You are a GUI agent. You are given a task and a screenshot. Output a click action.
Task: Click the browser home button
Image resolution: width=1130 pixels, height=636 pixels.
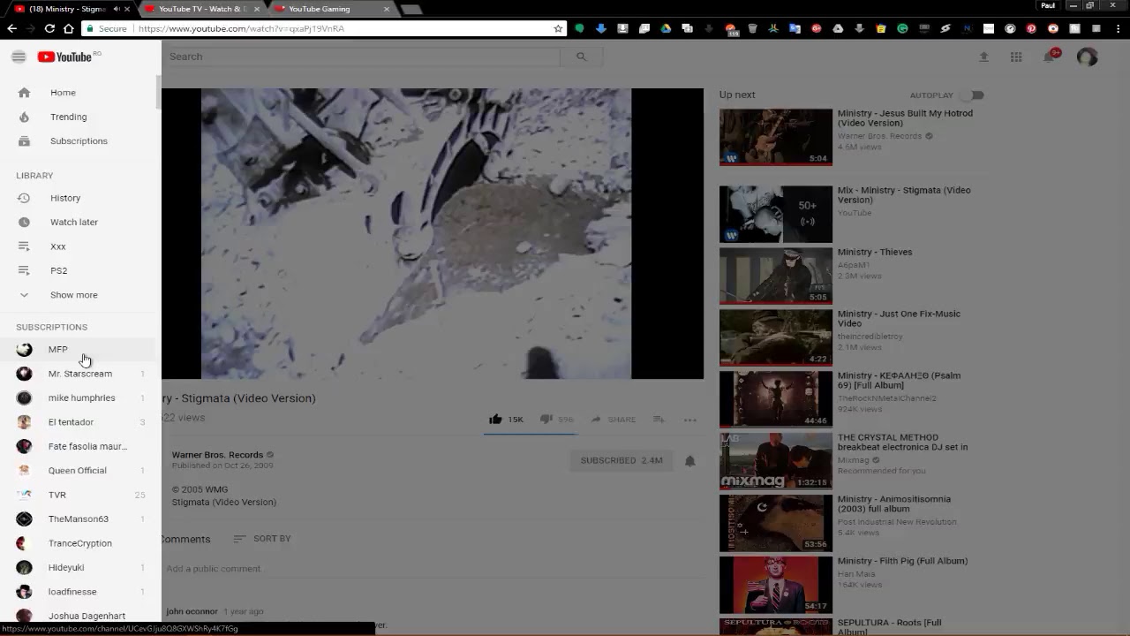click(68, 28)
